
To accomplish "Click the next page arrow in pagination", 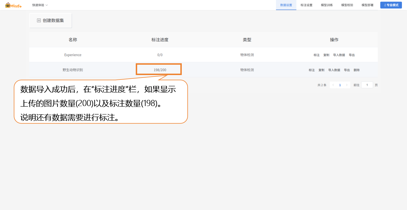I will click(x=347, y=85).
